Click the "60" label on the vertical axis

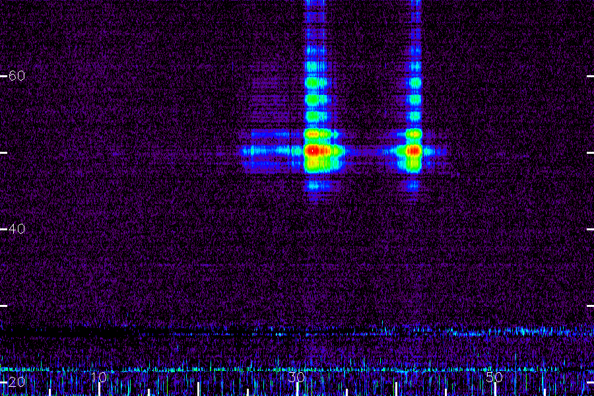[16, 76]
